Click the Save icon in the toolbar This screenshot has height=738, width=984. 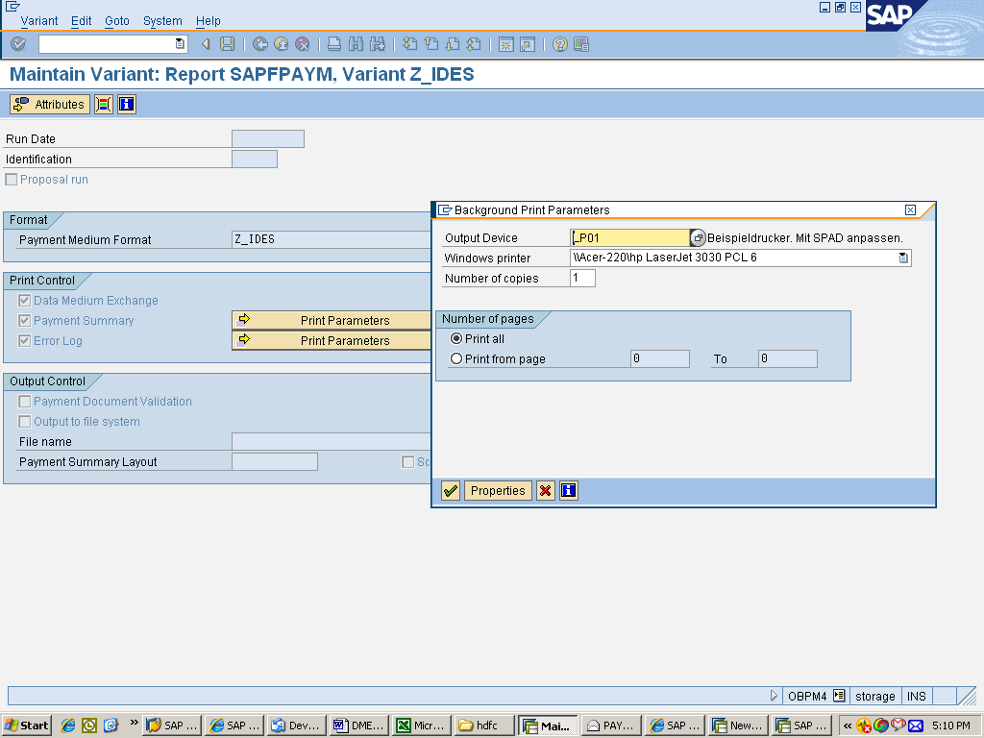226,44
